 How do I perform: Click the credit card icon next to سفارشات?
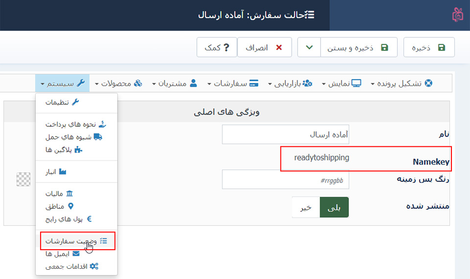coord(254,83)
